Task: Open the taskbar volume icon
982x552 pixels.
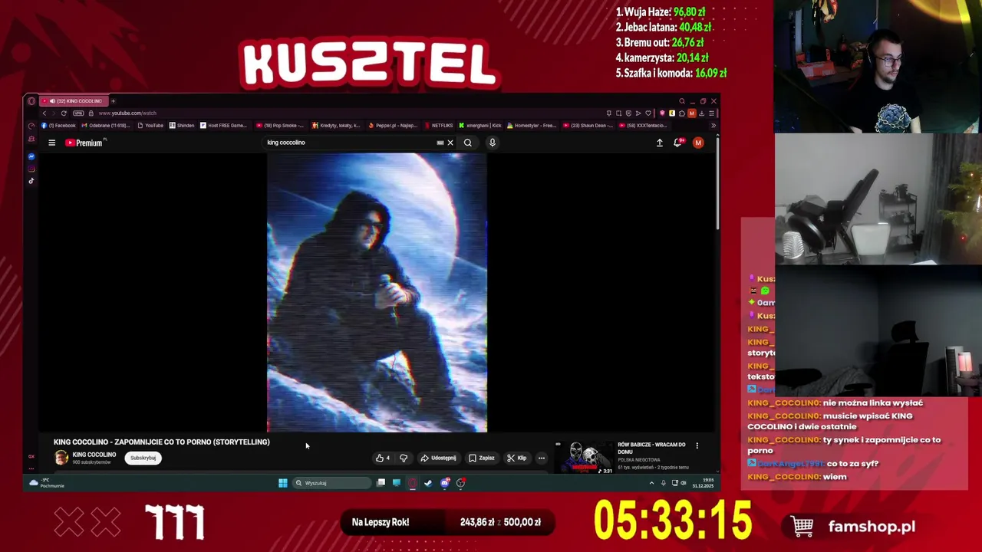Action: pyautogui.click(x=684, y=483)
